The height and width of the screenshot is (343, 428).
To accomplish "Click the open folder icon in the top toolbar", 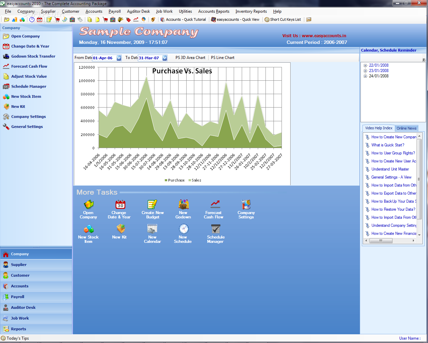I will click(7, 19).
